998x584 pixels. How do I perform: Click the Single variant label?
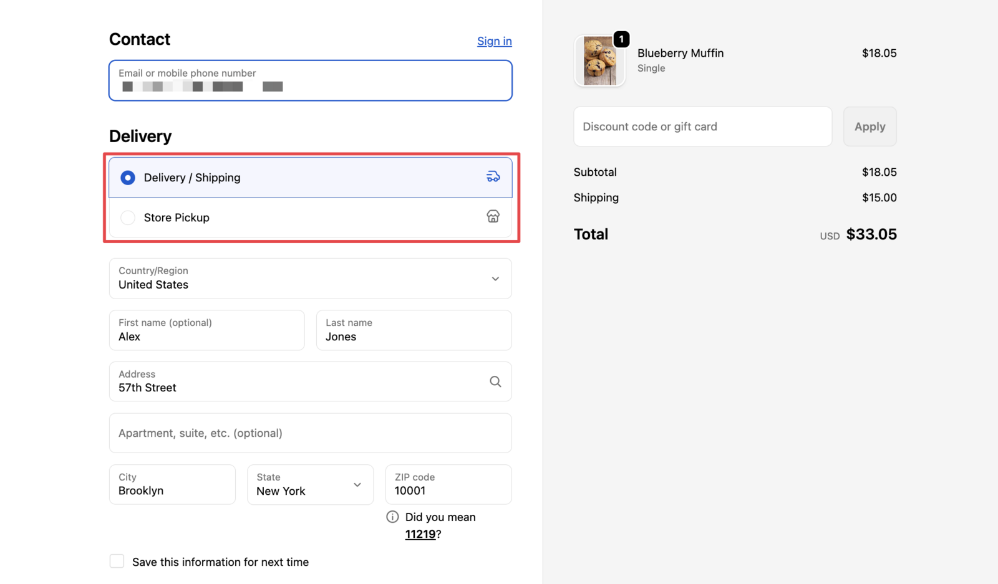pos(651,68)
